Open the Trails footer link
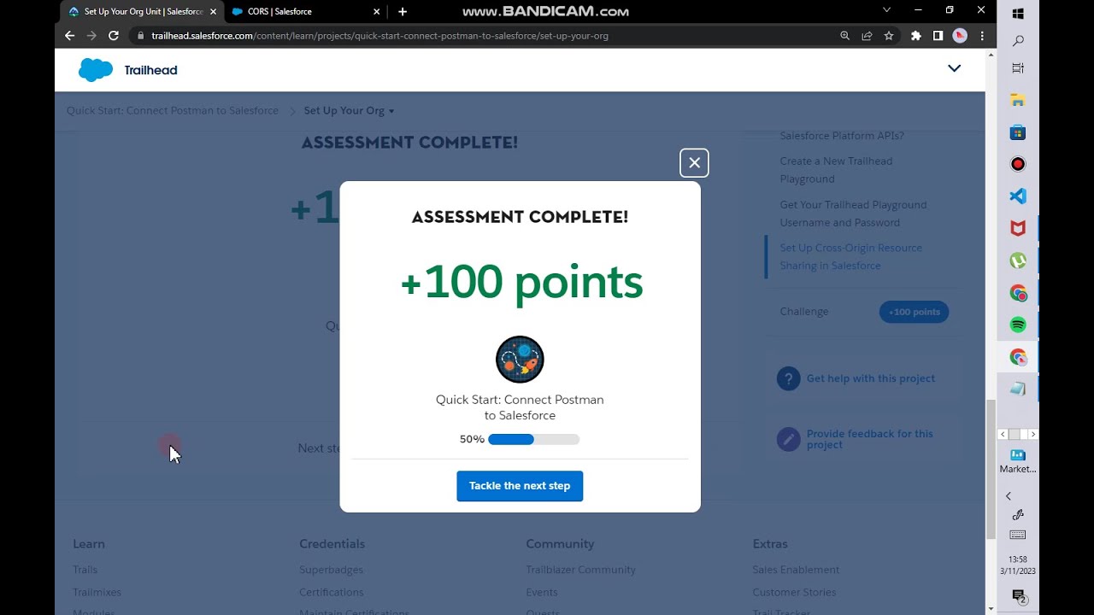The width and height of the screenshot is (1094, 615). (85, 570)
